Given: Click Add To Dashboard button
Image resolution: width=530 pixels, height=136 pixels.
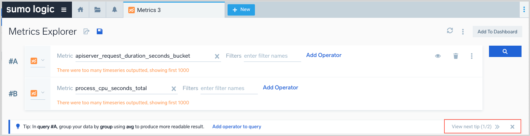Looking at the screenshot, I should [497, 32].
